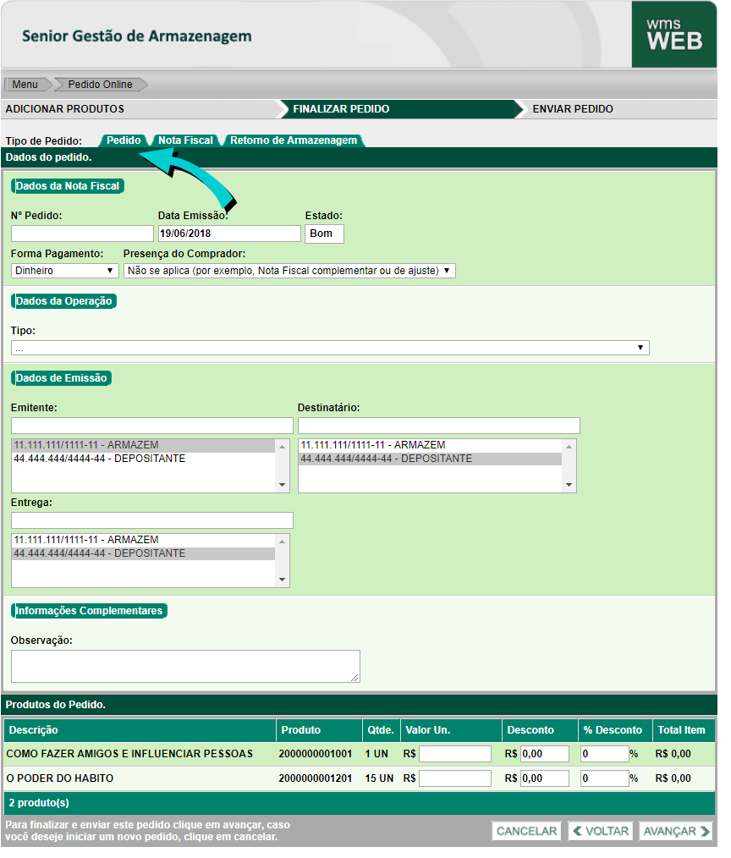Click the Observação text area

point(185,666)
